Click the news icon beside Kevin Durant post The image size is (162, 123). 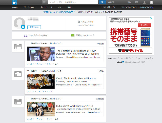coord(18,46)
